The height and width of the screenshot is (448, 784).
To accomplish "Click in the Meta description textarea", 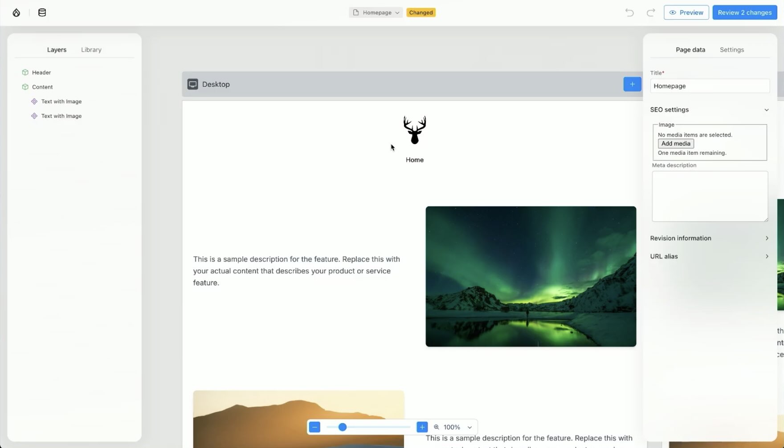I will pos(710,196).
